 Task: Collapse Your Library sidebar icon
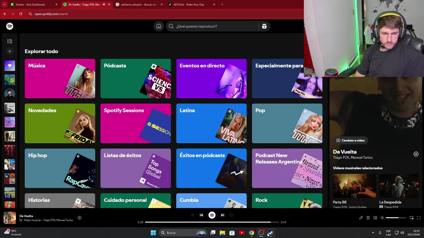(x=10, y=41)
